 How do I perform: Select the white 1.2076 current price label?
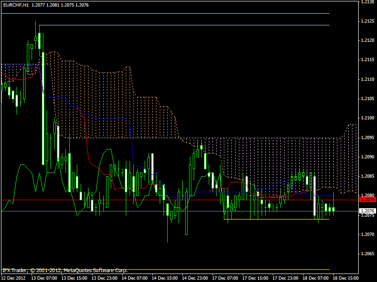pos(368,211)
